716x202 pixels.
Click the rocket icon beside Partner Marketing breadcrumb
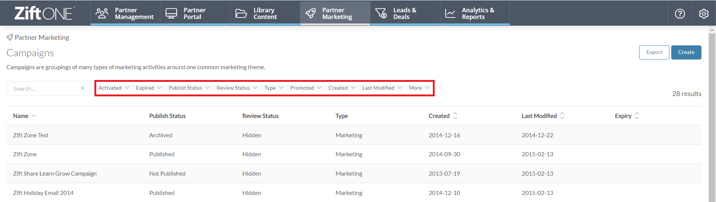click(10, 37)
